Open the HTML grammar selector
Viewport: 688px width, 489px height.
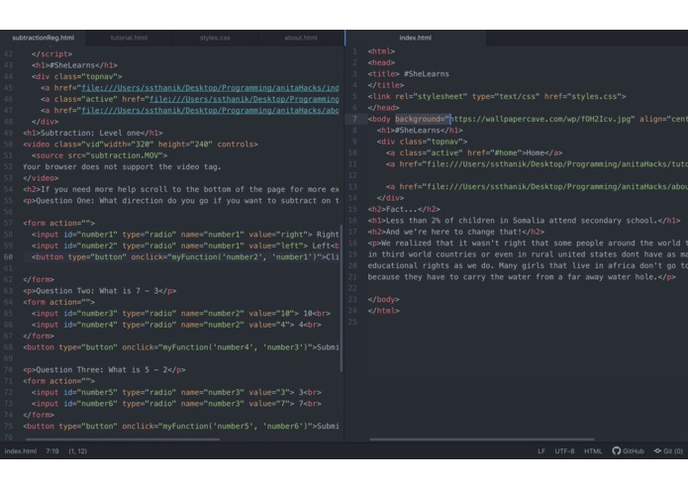(x=593, y=450)
